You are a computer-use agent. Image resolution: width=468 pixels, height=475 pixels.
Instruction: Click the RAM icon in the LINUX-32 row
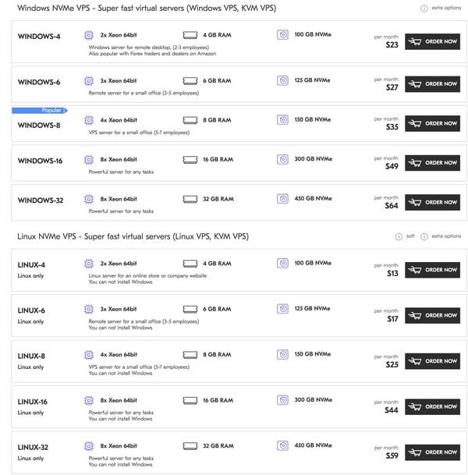190,446
